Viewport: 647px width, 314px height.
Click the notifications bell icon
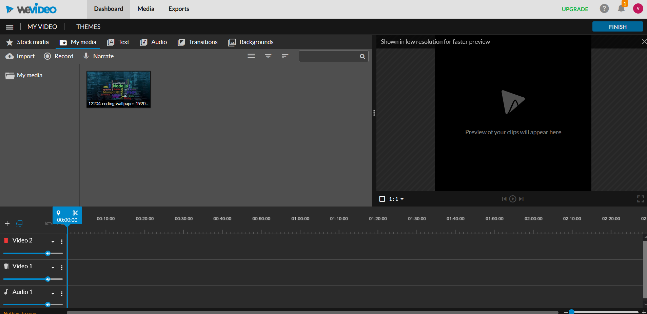pos(621,9)
